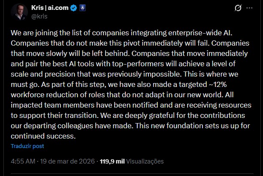Open Kris's profile avatar photo
Image resolution: width=263 pixels, height=176 pixels.
click(x=18, y=12)
